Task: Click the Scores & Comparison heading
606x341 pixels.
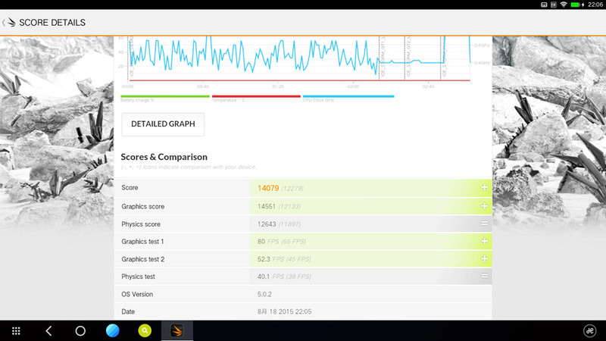Action: [164, 157]
